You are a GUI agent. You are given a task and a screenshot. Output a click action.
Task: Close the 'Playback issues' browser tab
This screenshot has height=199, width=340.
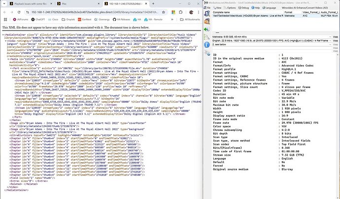[x=51, y=3]
